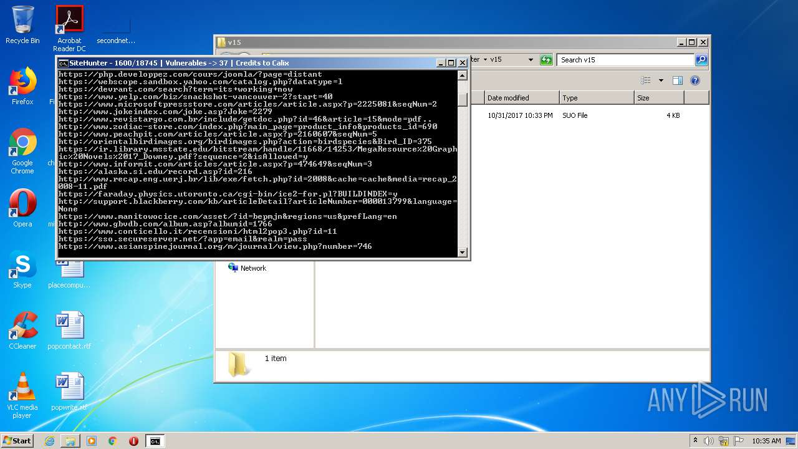Click the volume icon in system tray
The width and height of the screenshot is (798, 449).
709,441
